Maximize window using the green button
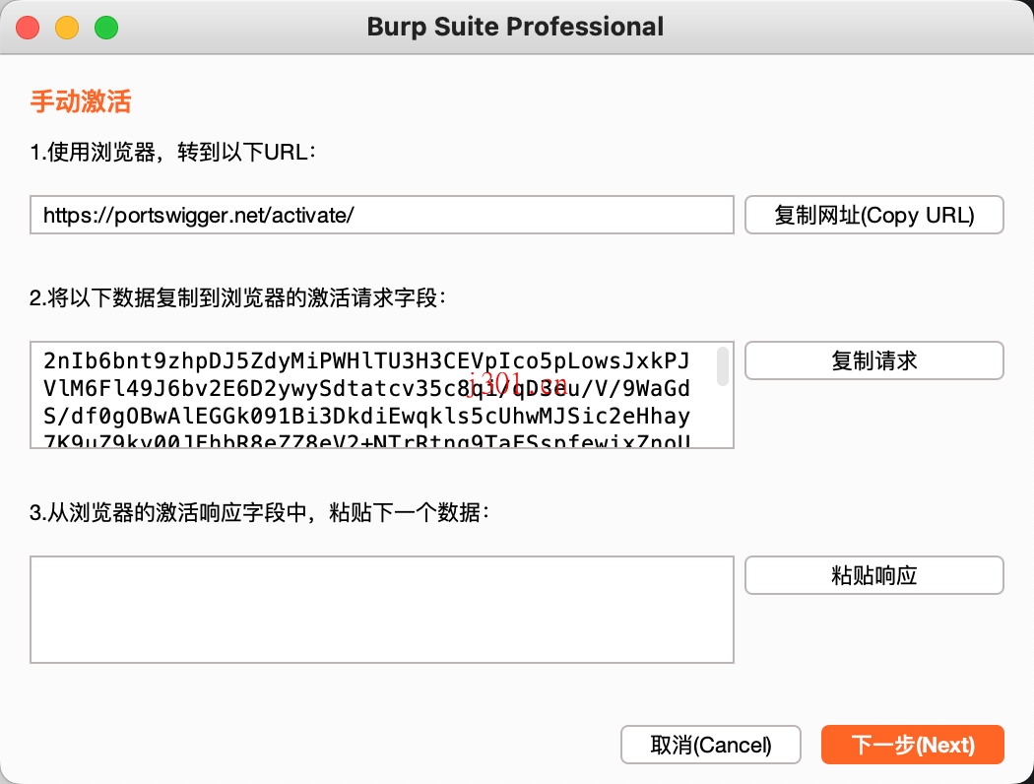This screenshot has height=784, width=1034. tap(106, 28)
